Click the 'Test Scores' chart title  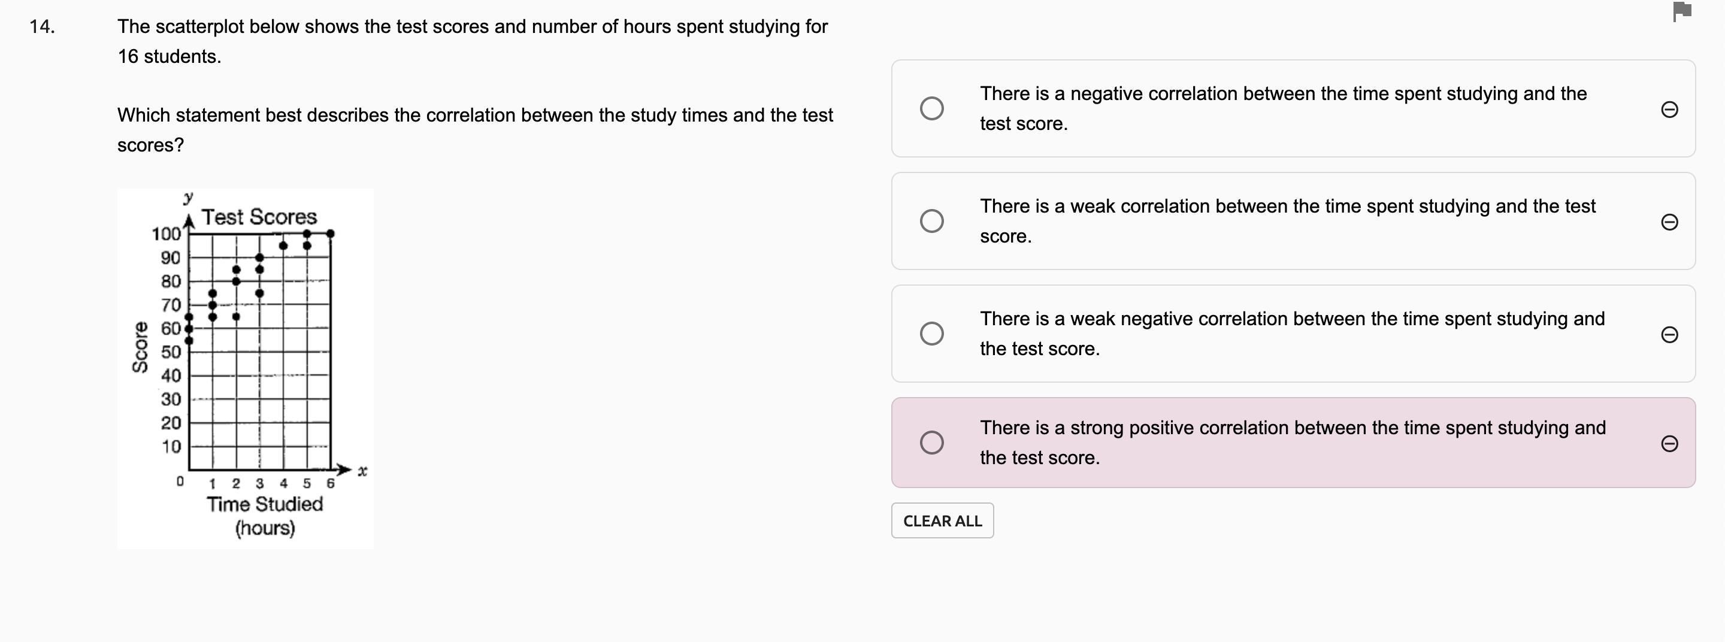click(259, 217)
